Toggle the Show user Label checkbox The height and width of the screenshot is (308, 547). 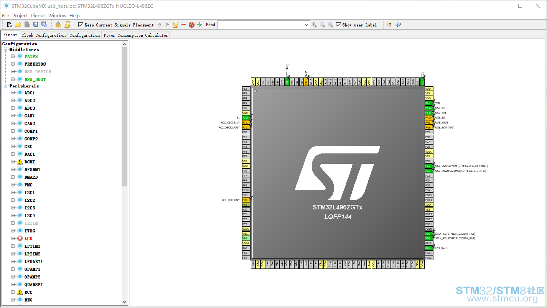338,25
